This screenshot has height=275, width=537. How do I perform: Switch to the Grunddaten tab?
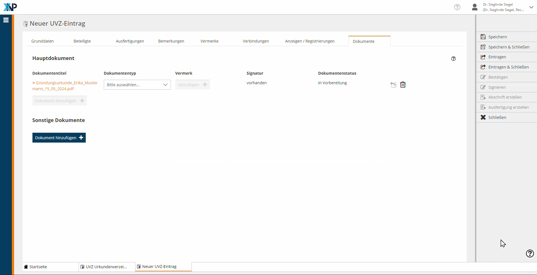pos(42,41)
